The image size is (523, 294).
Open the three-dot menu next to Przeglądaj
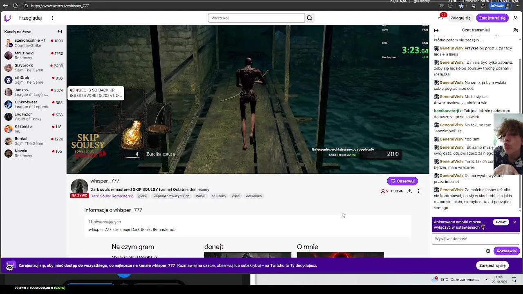(52, 18)
